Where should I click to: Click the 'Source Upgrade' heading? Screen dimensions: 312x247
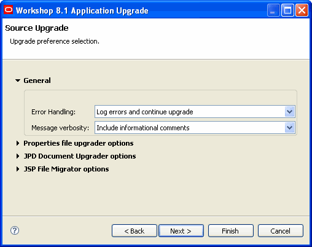tap(37, 28)
